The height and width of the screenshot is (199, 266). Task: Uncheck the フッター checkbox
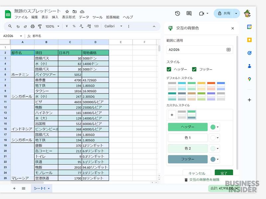[x=194, y=69]
